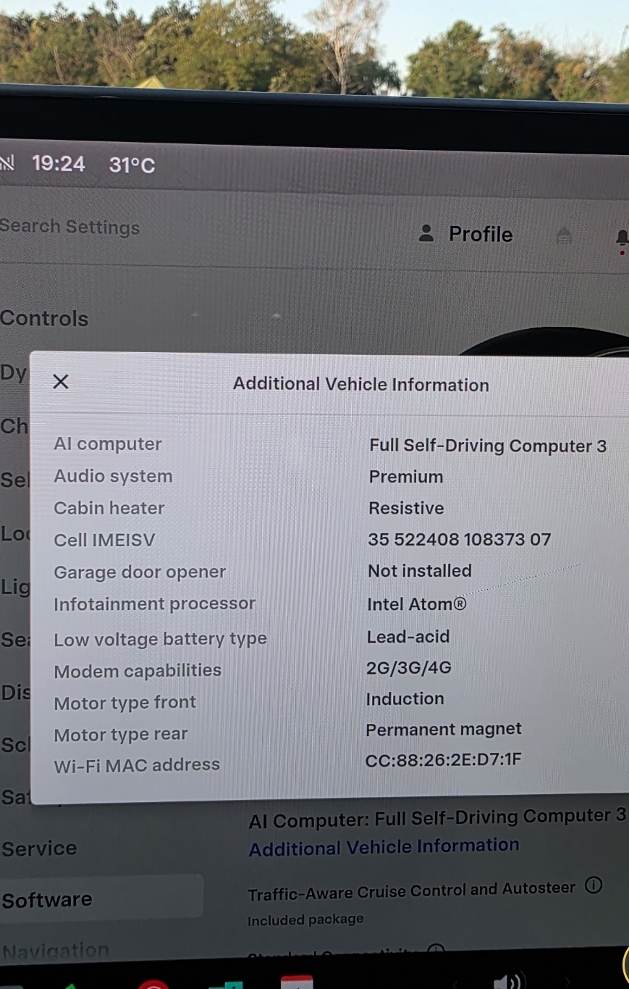Open the Navigation settings tab
This screenshot has height=989, width=629.
tap(55, 950)
